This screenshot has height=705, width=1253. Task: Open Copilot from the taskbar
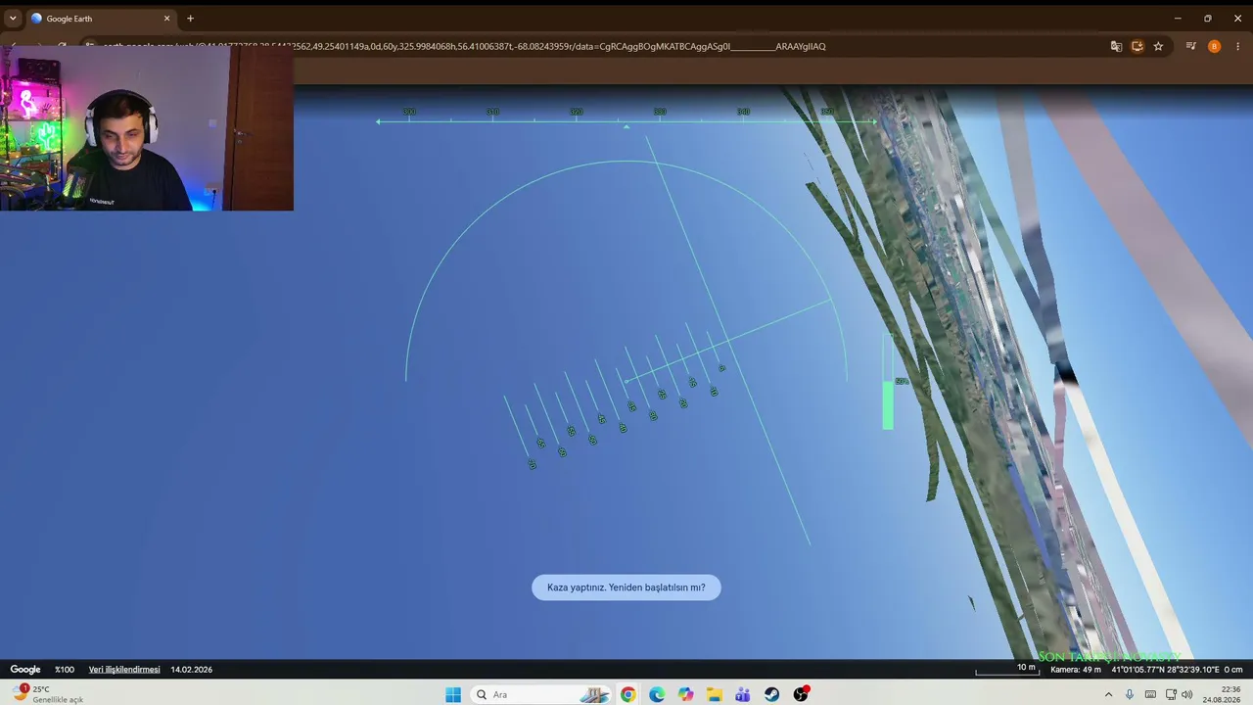[686, 694]
